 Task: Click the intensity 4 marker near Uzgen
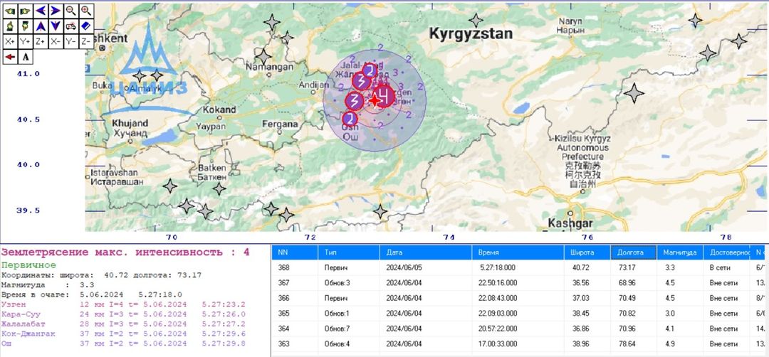click(x=384, y=95)
